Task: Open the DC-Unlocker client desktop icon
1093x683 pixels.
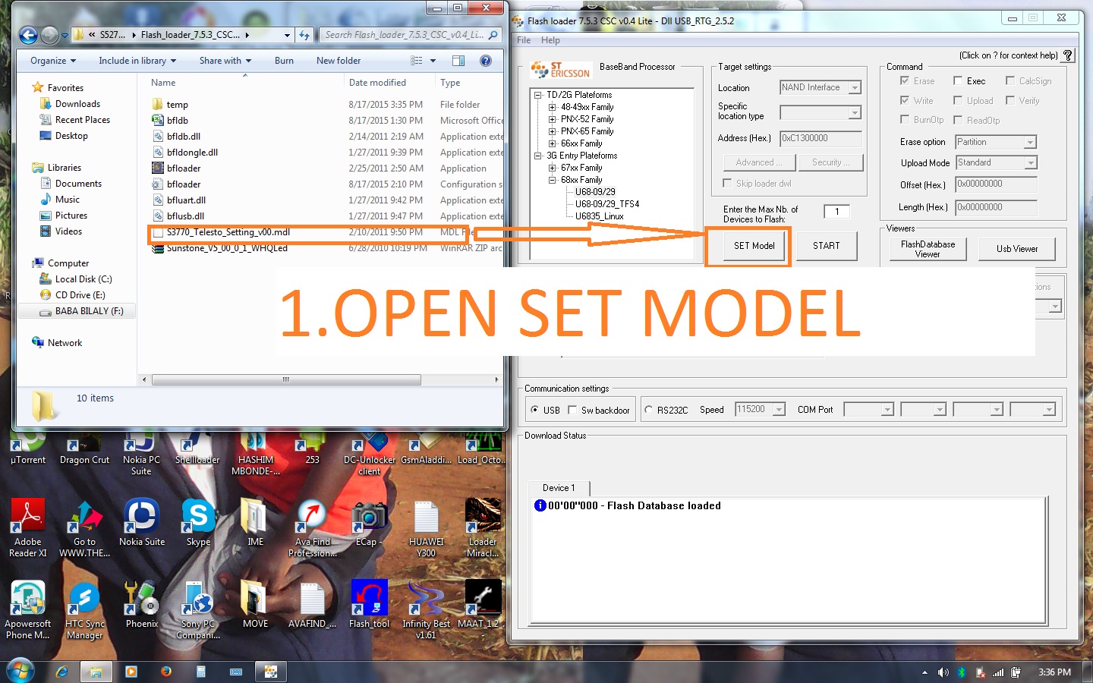Action: point(369,454)
